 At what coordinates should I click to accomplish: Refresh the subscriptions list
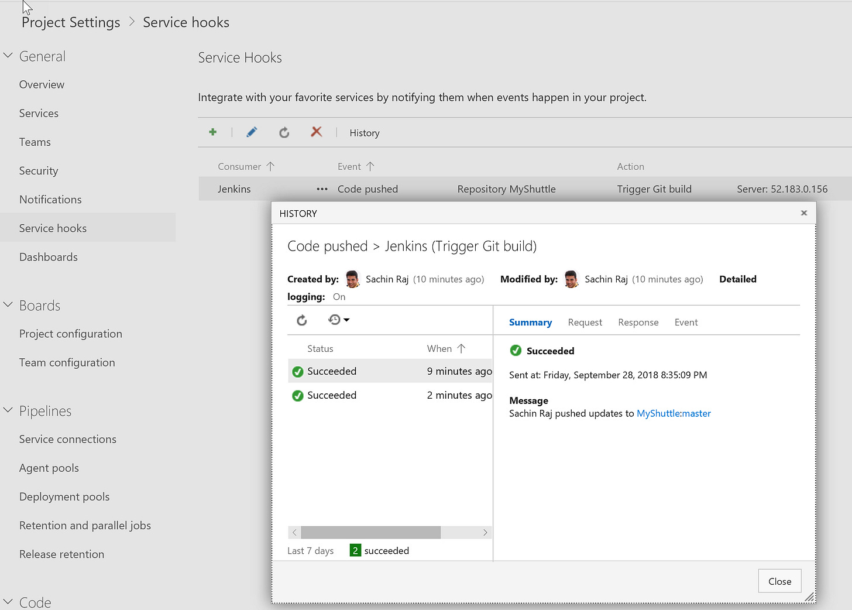[x=284, y=132]
